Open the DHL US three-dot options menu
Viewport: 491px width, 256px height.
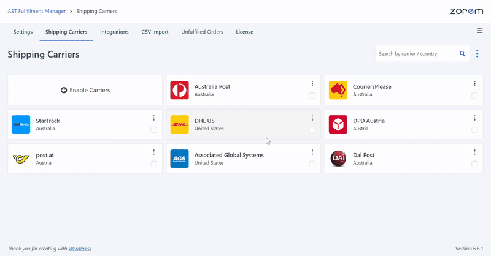point(312,118)
